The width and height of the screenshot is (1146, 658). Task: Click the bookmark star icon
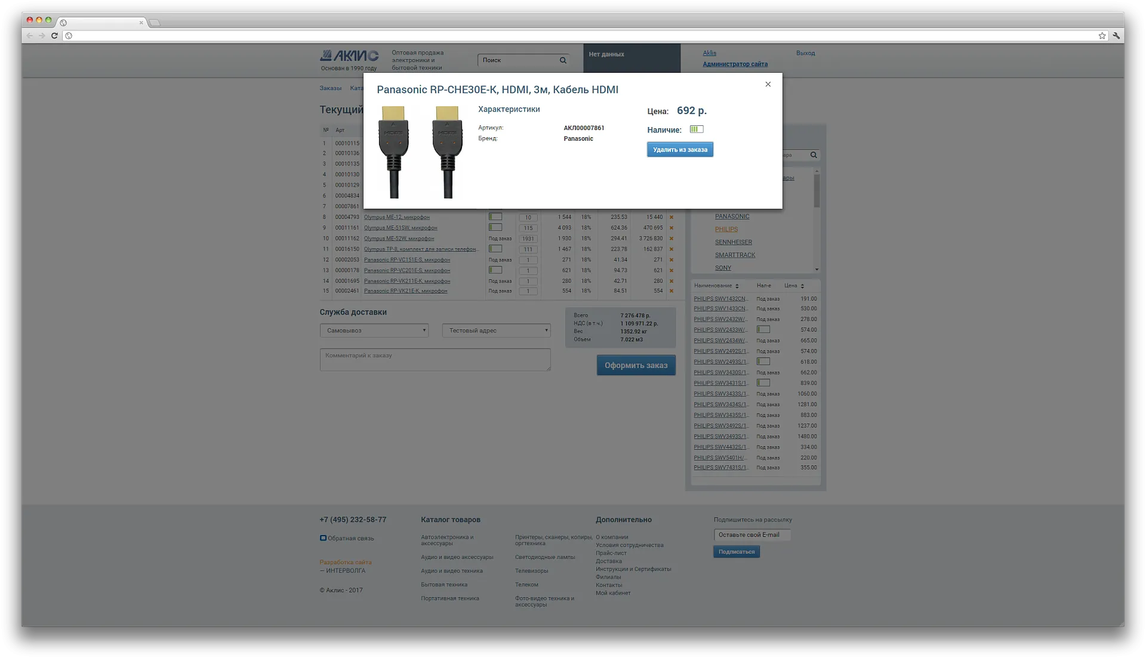point(1102,36)
